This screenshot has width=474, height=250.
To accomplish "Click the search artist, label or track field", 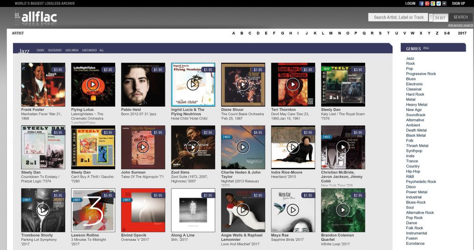I will point(398,17).
